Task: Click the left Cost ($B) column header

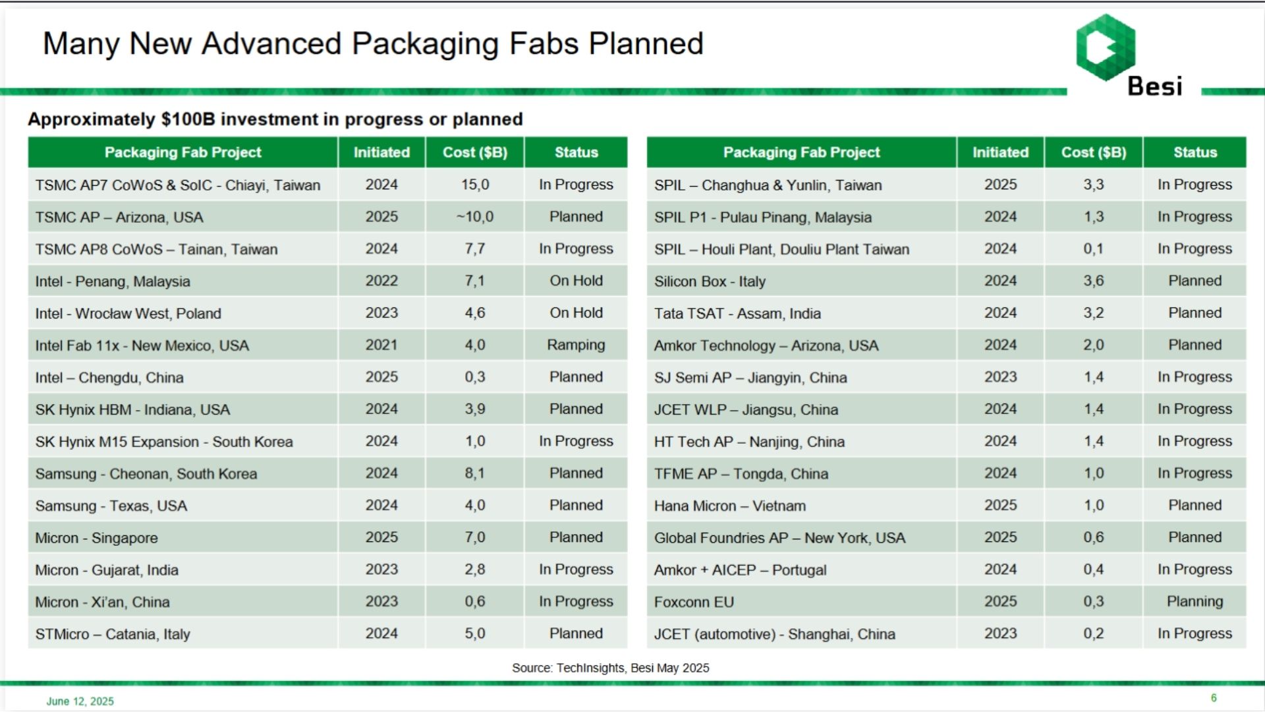Action: click(x=475, y=152)
